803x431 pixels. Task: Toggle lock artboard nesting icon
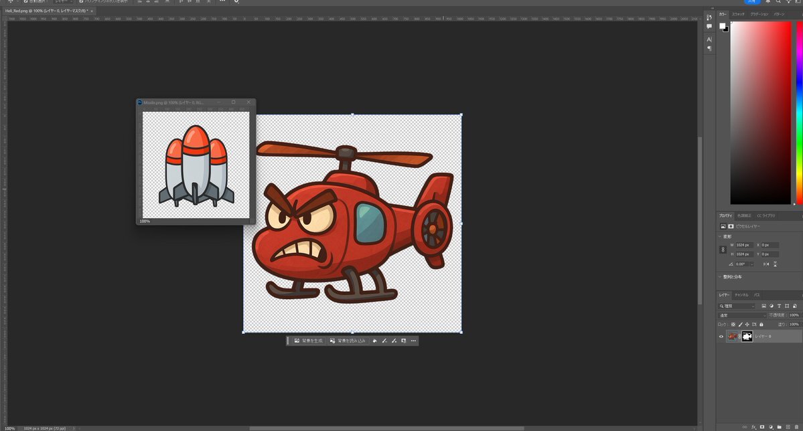coord(754,325)
